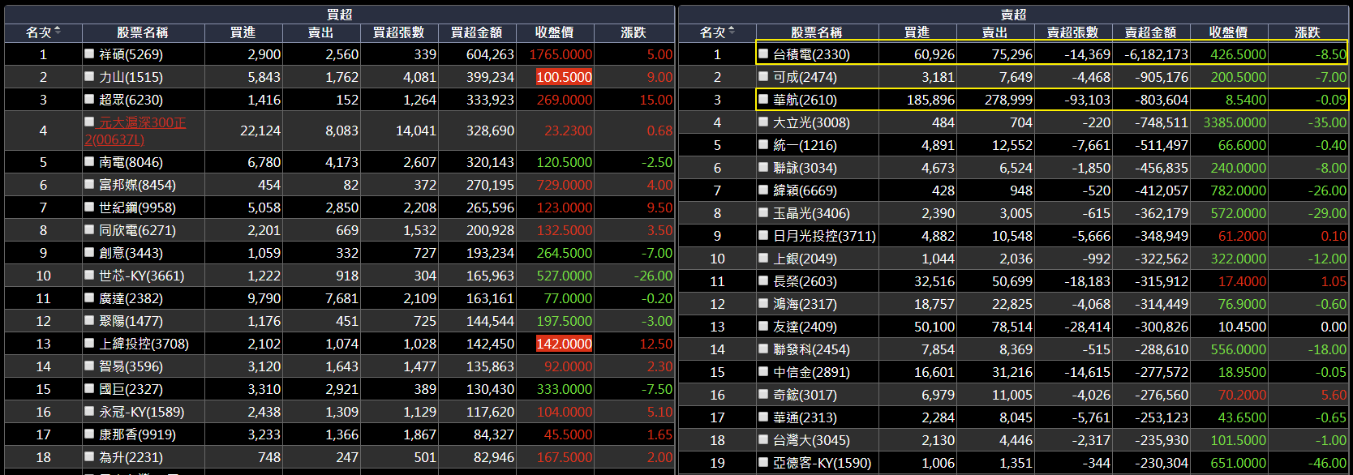
Task: Mark checkbox for 鴻海(2317)
Action: [763, 303]
